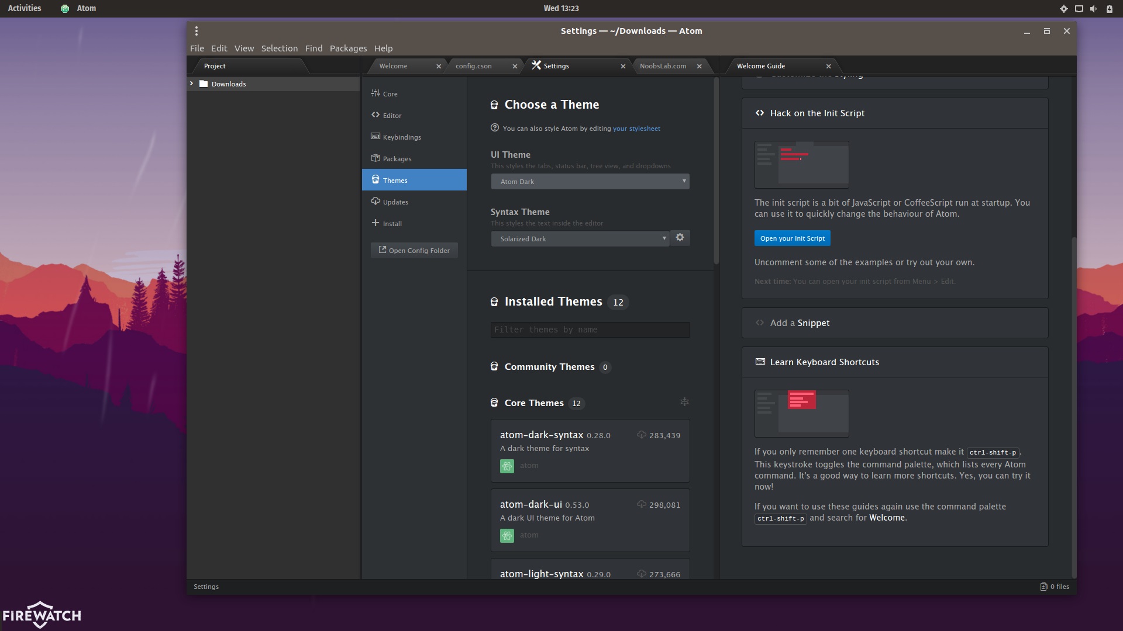Click the atom author avatar under atom-dark-syntax
Screen dimensions: 1123x631
507,466
